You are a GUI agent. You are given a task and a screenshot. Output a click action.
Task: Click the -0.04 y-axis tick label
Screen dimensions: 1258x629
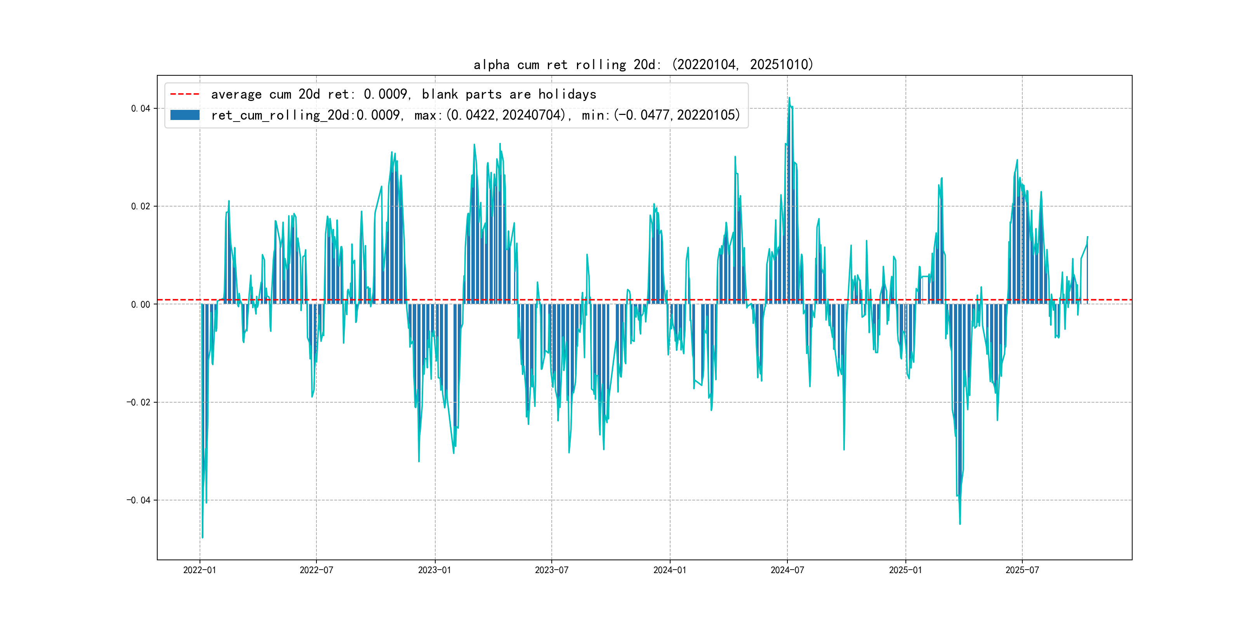pyautogui.click(x=138, y=500)
